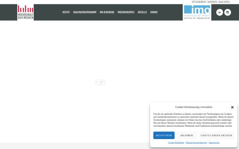The height and width of the screenshot is (149, 239).
Task: Click the Hochschule der Medien logo
Action: tap(25, 12)
